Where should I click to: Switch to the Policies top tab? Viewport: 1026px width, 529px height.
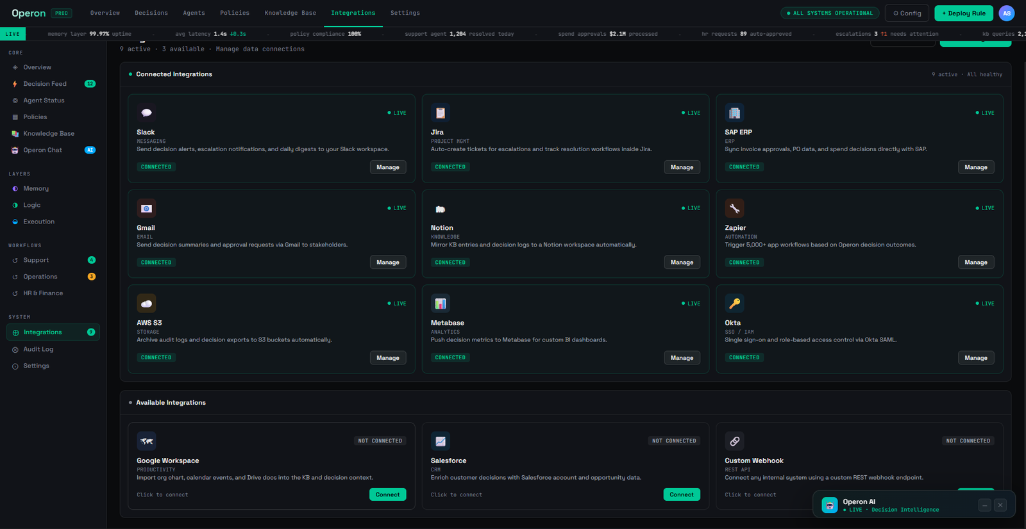pos(235,13)
